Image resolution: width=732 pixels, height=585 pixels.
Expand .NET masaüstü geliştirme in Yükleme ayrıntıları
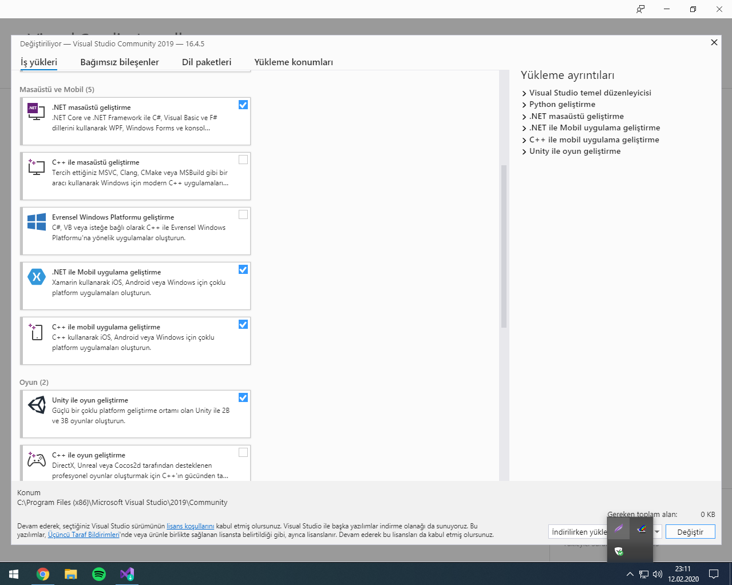click(x=524, y=117)
